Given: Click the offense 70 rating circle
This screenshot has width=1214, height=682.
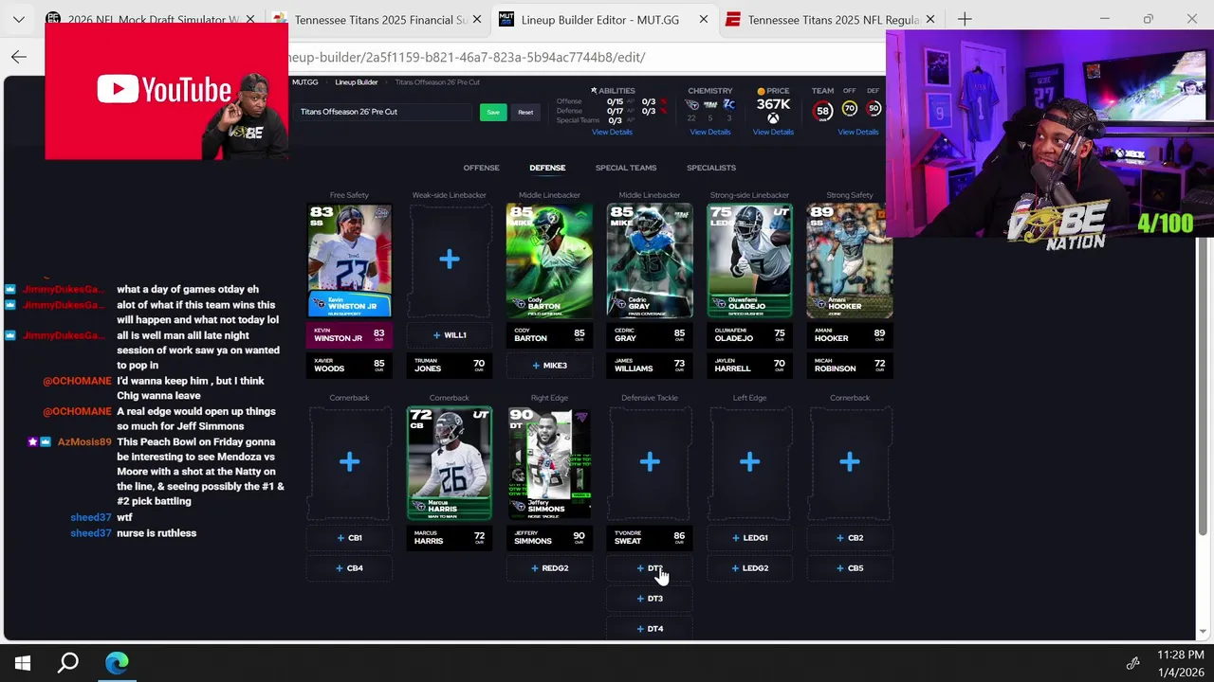Looking at the screenshot, I should click(850, 109).
